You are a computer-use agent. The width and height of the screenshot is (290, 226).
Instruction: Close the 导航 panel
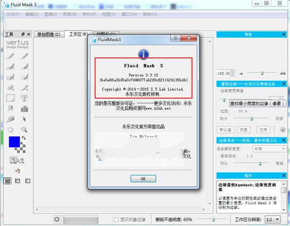[x=284, y=34]
